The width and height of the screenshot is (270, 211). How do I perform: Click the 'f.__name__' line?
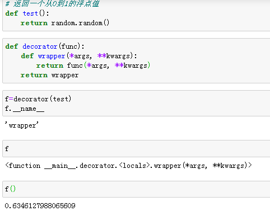(25, 109)
